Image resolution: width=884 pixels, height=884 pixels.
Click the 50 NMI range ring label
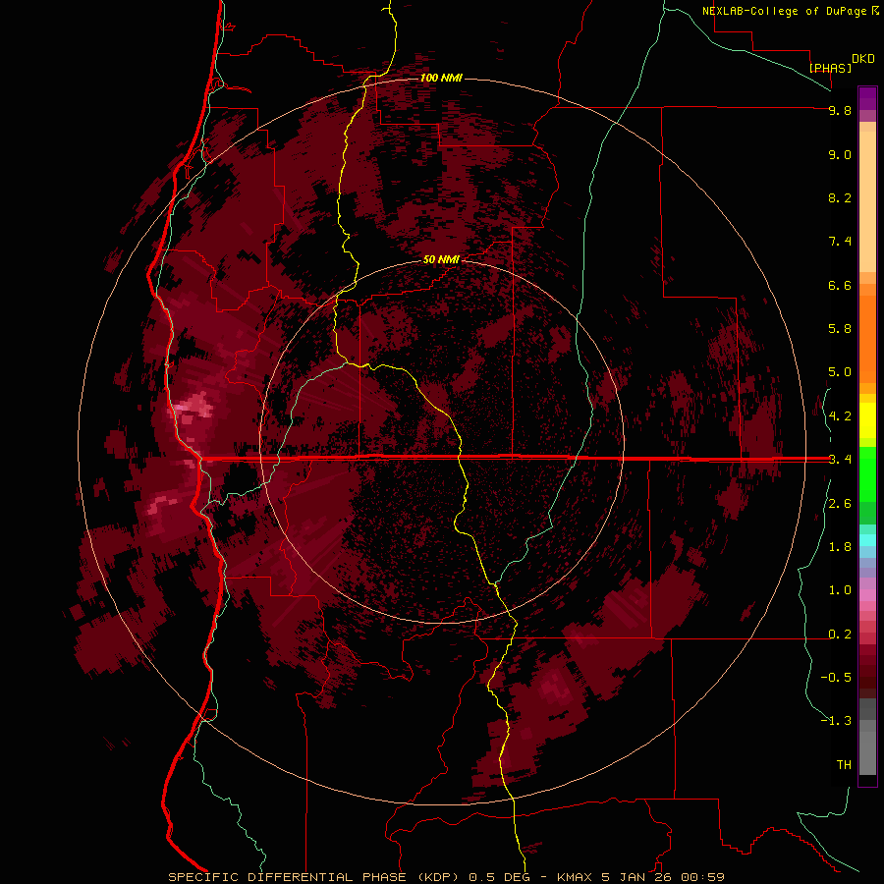click(x=441, y=259)
